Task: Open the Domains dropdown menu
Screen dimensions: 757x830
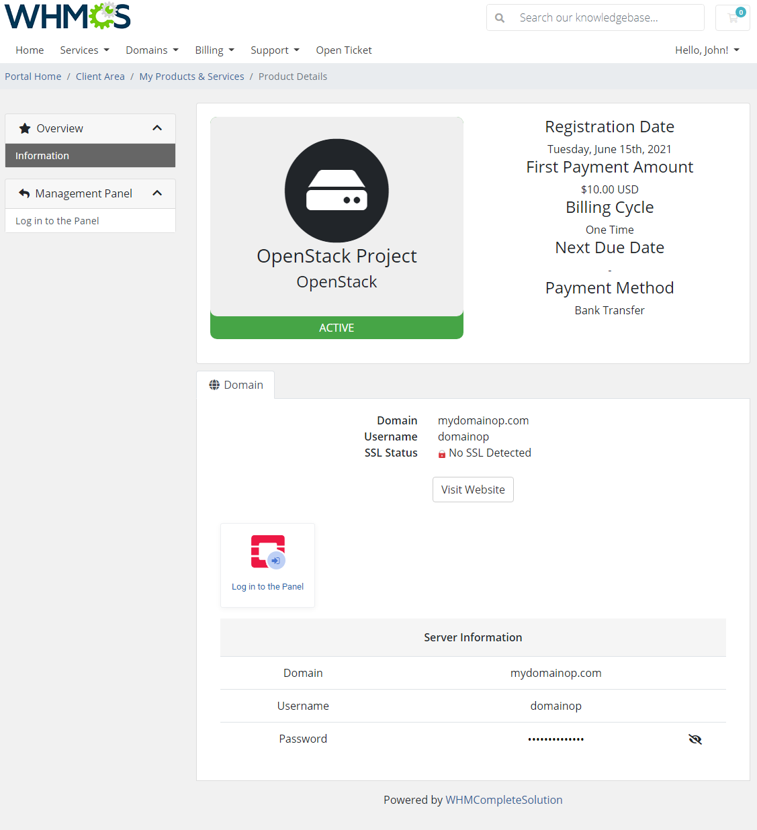Action: pyautogui.click(x=152, y=50)
